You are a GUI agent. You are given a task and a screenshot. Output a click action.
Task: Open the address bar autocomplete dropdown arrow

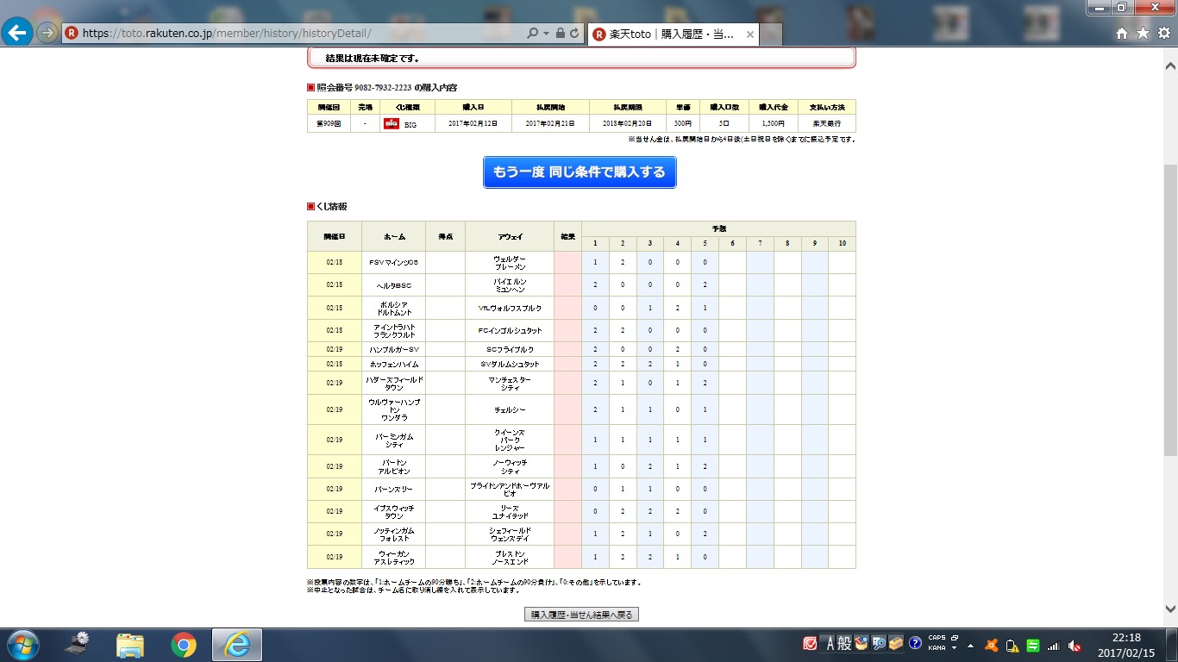click(x=546, y=34)
